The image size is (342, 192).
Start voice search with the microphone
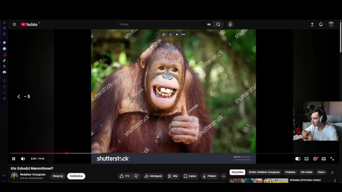(x=230, y=24)
